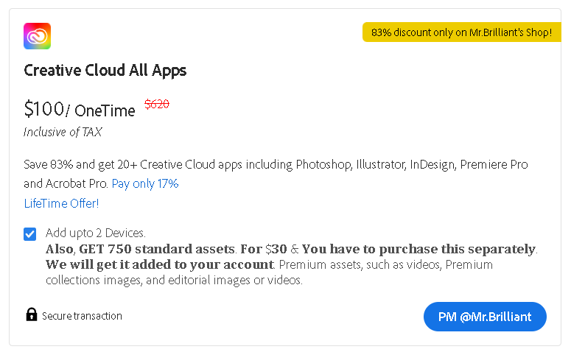
Task: Click the yellow 83% discount banner
Action: (461, 32)
